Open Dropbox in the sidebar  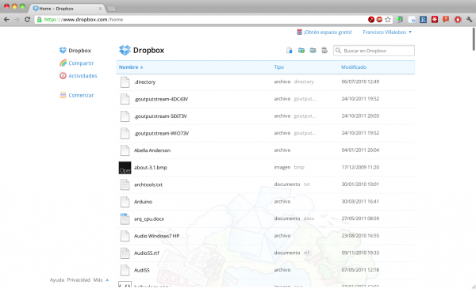pos(75,51)
